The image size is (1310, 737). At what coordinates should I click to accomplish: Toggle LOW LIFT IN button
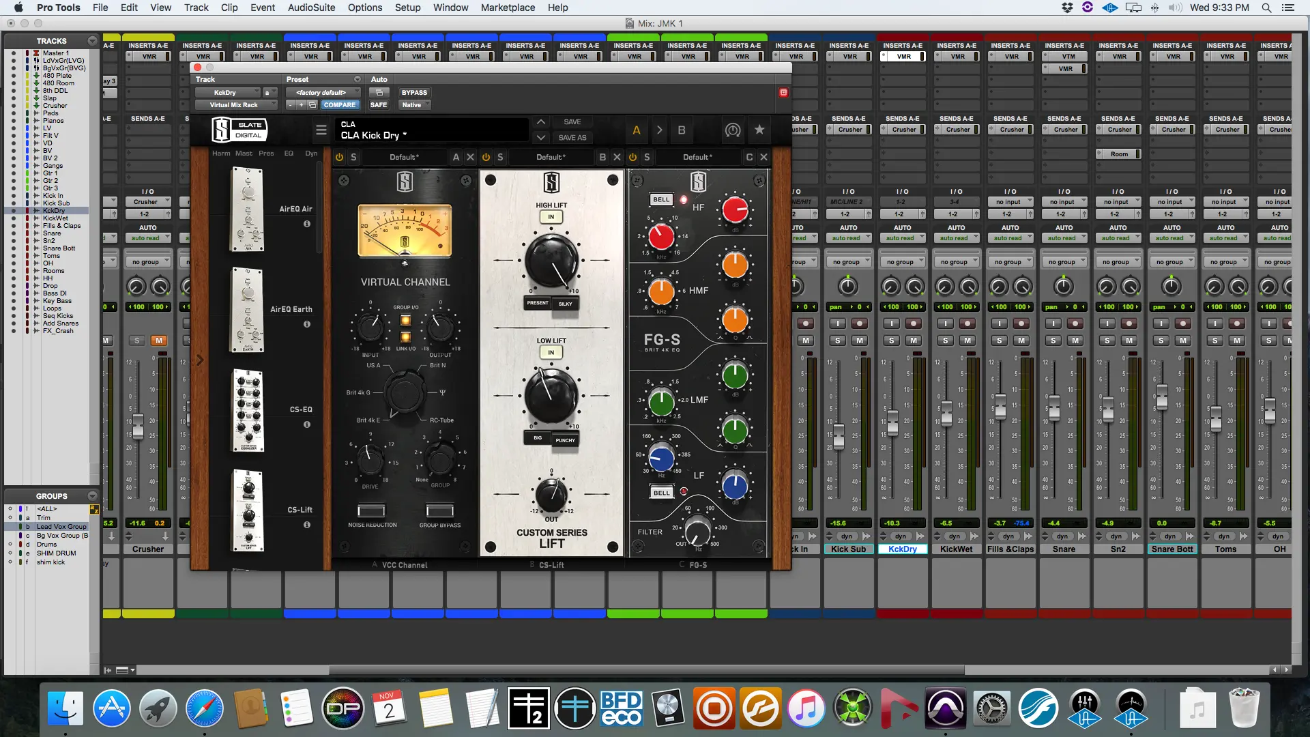pos(551,353)
